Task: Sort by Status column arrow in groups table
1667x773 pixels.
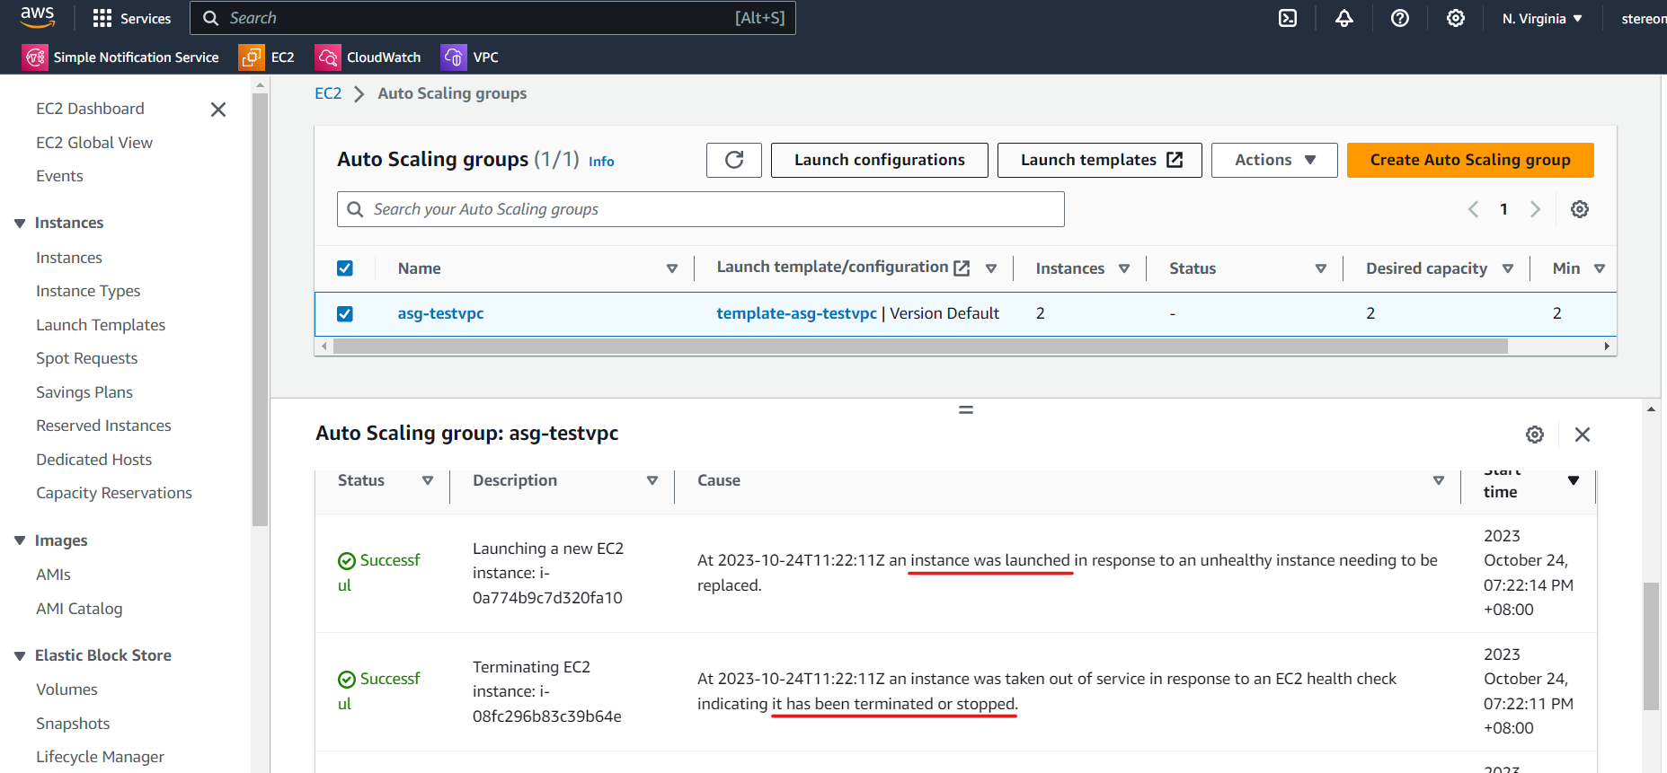Action: 1321,268
